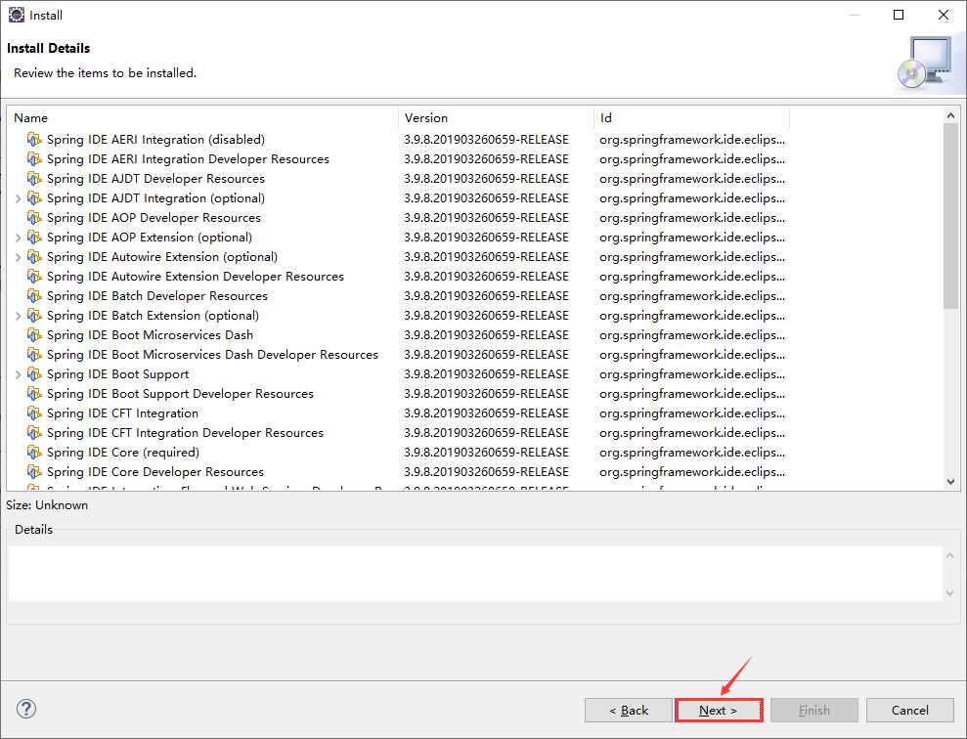Click the icon for Spring IDE Core Developer Resources
Screen dimensions: 967x739
[34, 472]
